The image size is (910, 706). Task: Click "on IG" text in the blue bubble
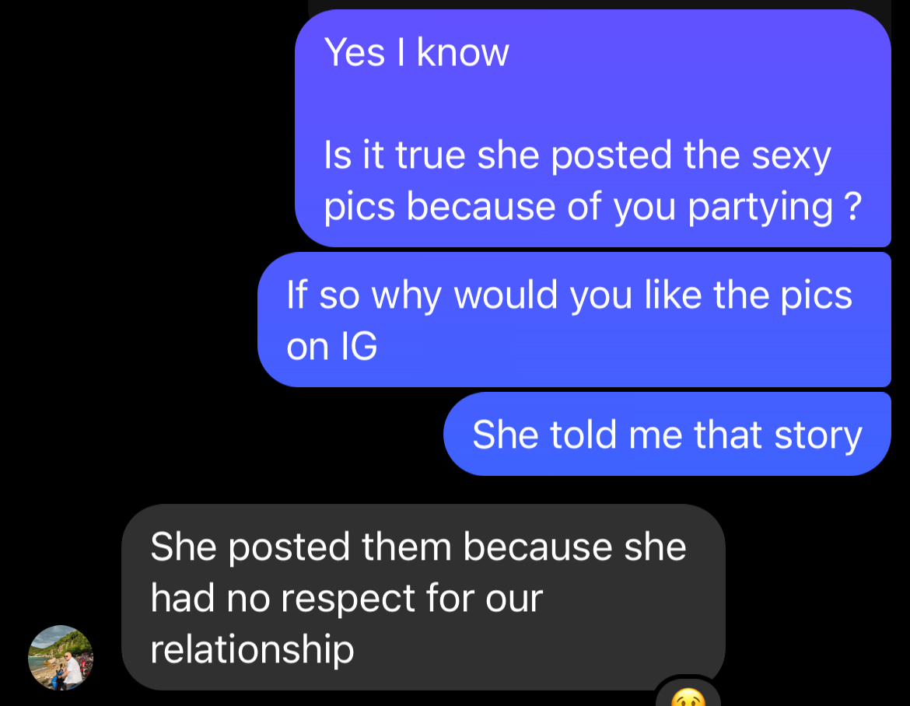(331, 346)
